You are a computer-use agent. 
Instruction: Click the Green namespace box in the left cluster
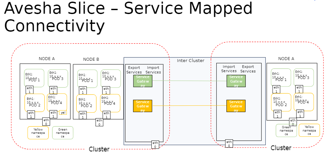coord(63,133)
